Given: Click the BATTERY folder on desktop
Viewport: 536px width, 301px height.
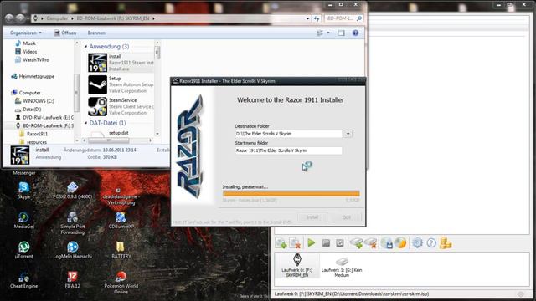Looking at the screenshot, I should coord(121,250).
